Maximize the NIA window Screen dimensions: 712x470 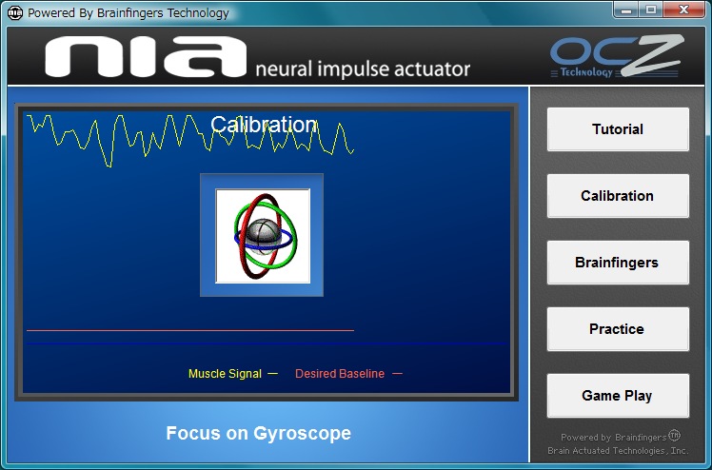pyautogui.click(x=651, y=10)
